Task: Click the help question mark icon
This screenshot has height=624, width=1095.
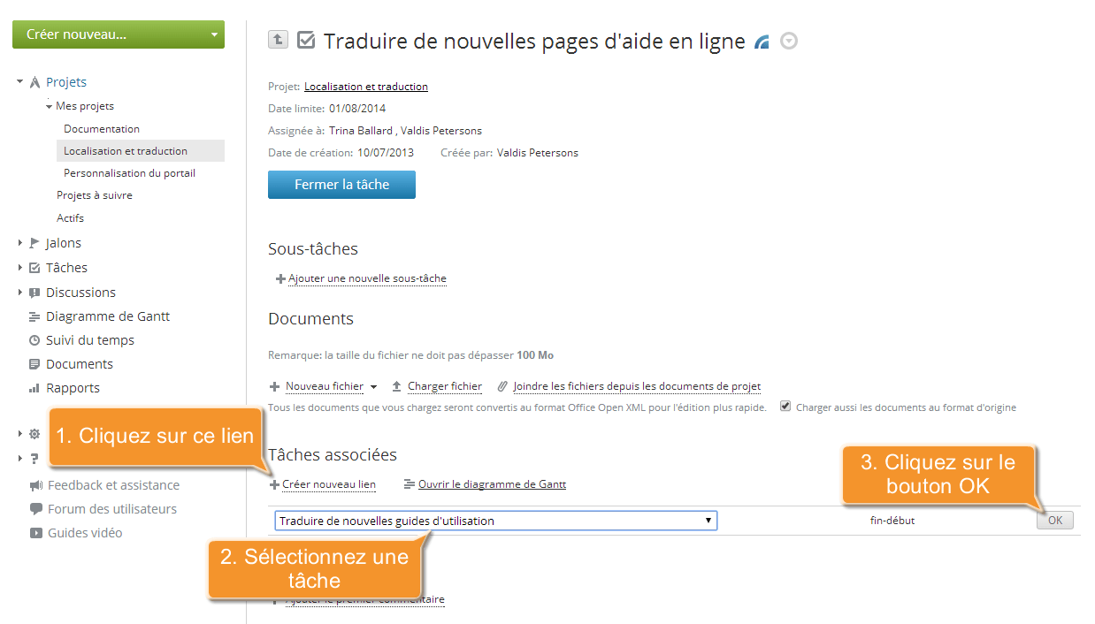Action: point(34,458)
